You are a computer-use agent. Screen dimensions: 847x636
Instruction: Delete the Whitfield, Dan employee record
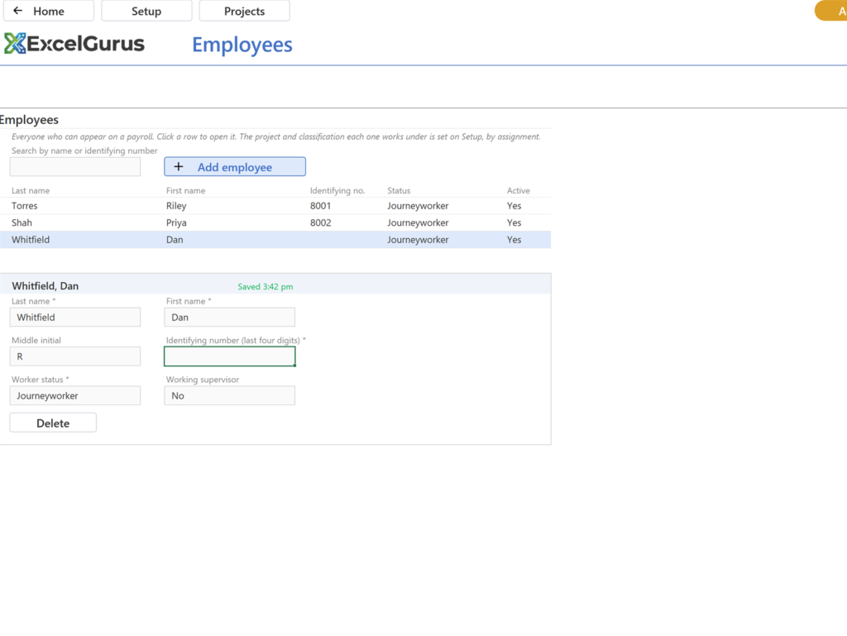click(x=53, y=423)
